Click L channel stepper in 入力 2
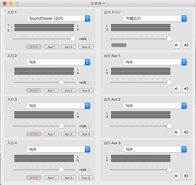The width and height of the screenshot is (196, 185). [11, 69]
